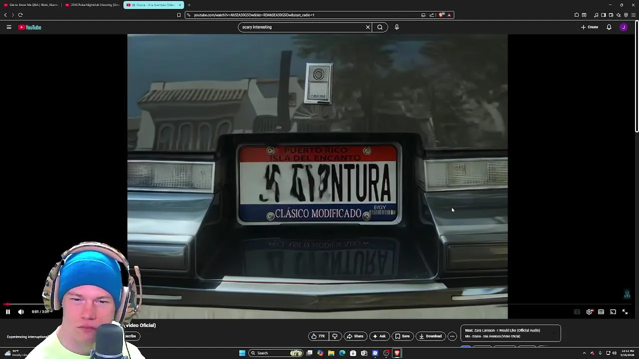
Task: Click the Windows taskbar Search box
Action: [277, 353]
